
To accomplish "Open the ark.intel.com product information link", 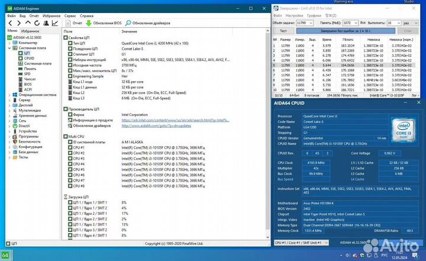I will click(x=175, y=120).
